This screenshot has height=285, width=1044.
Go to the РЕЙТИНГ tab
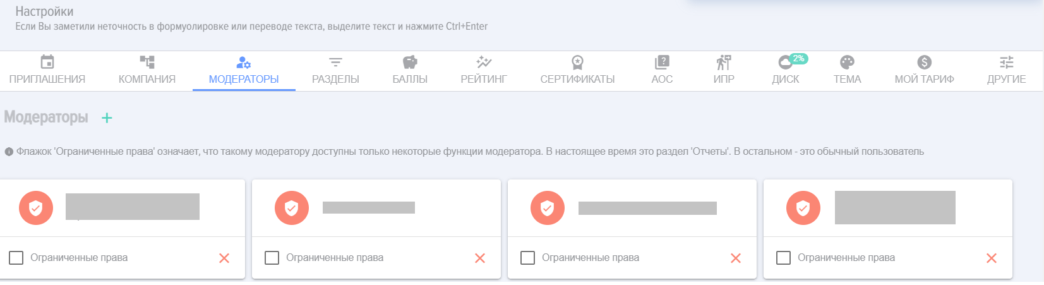point(484,71)
